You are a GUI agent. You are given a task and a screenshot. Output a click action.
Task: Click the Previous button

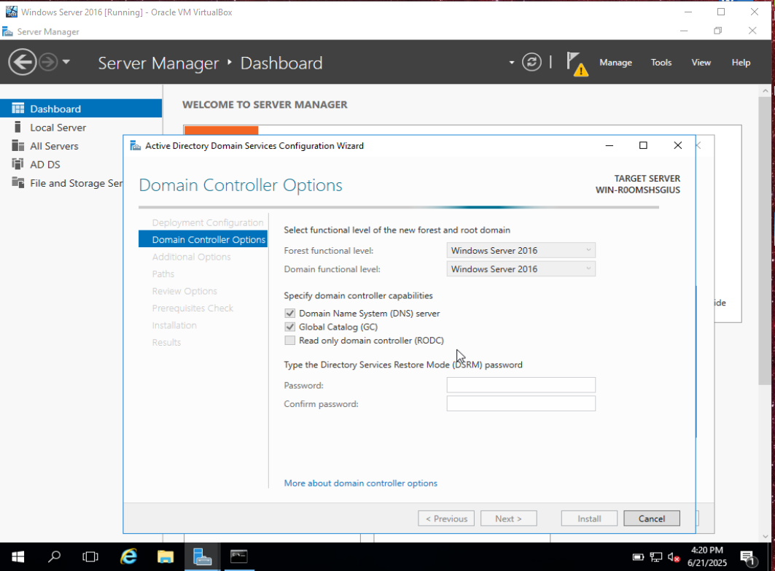tap(446, 518)
